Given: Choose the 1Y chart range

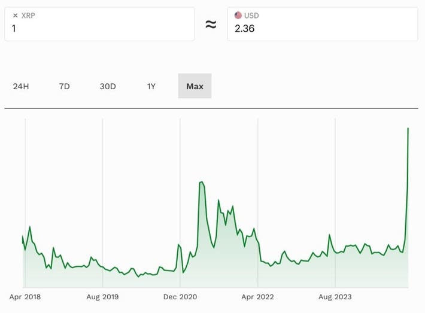Looking at the screenshot, I should coord(151,86).
